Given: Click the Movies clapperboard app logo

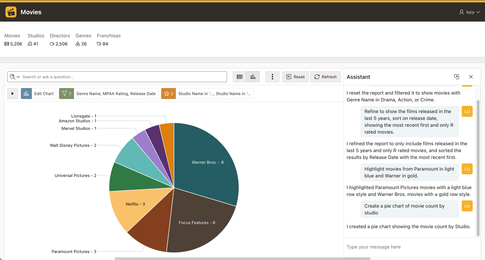Looking at the screenshot, I should click(x=11, y=12).
